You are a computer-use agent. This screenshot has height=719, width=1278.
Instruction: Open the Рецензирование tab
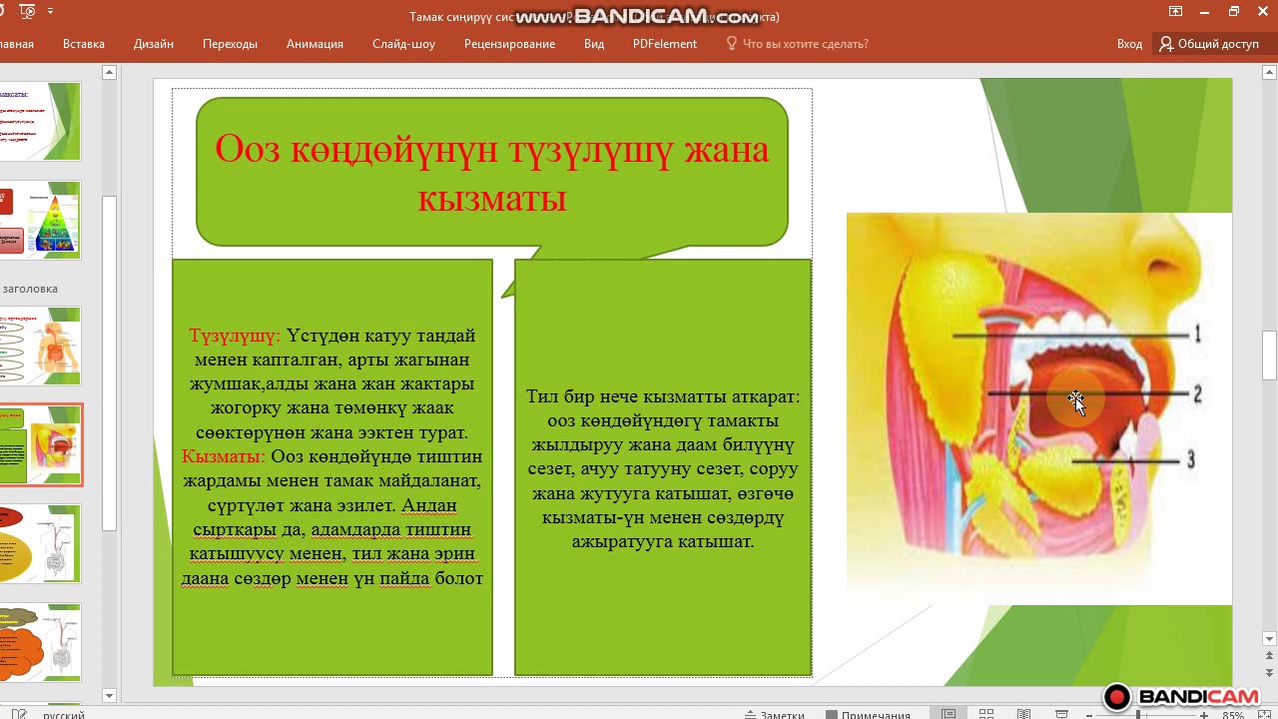click(509, 44)
